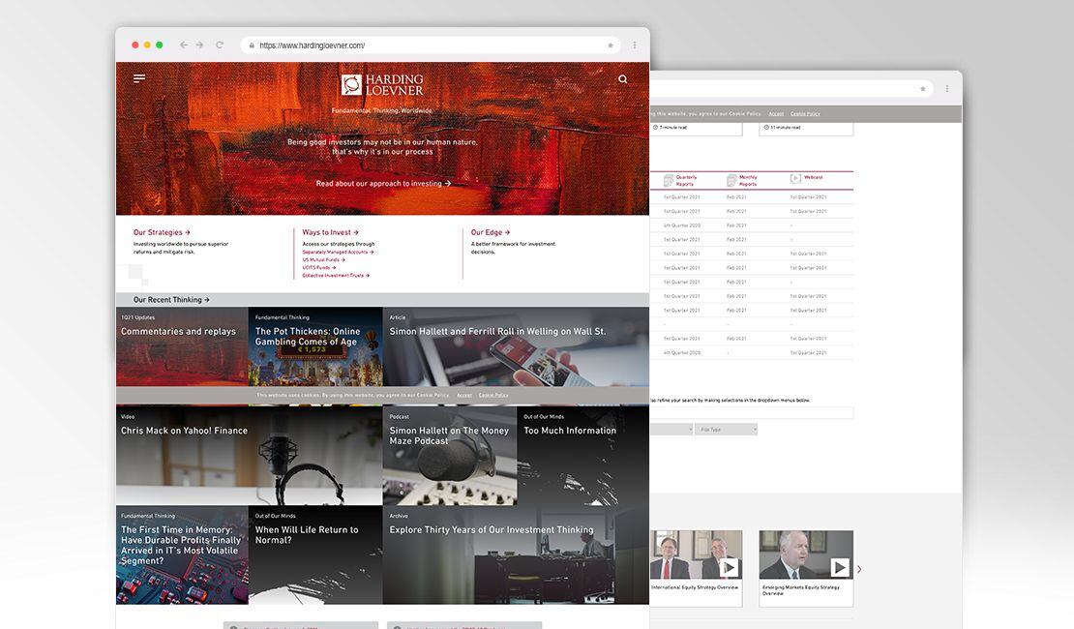Click the search input above the dropdown menus

point(752,412)
